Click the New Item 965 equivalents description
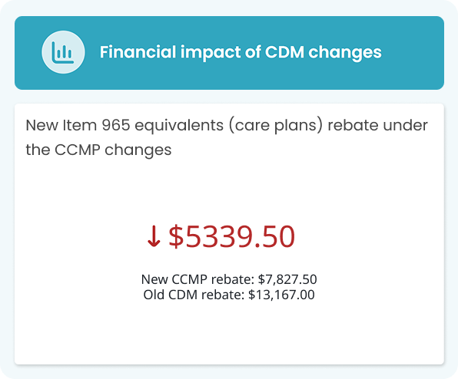 [x=227, y=137]
